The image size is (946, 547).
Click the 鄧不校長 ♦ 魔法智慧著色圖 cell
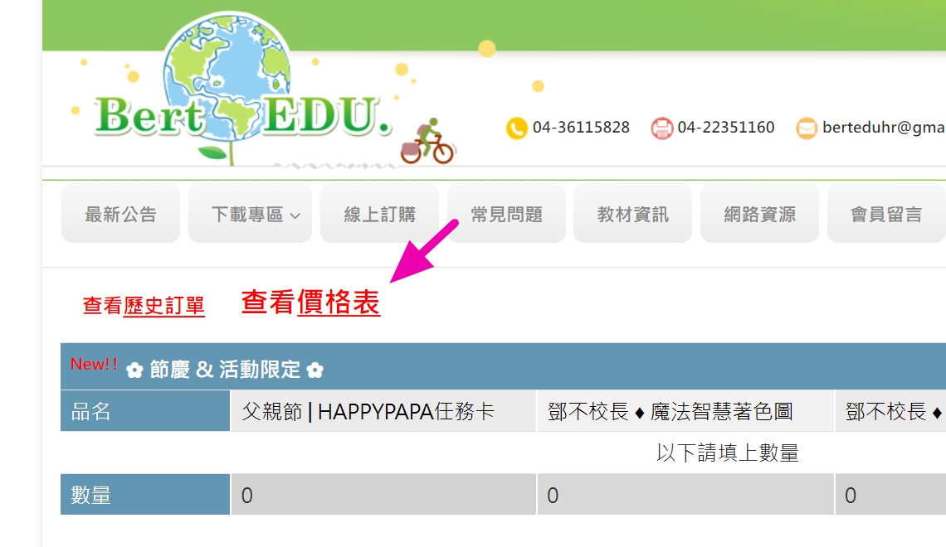pyautogui.click(x=685, y=411)
